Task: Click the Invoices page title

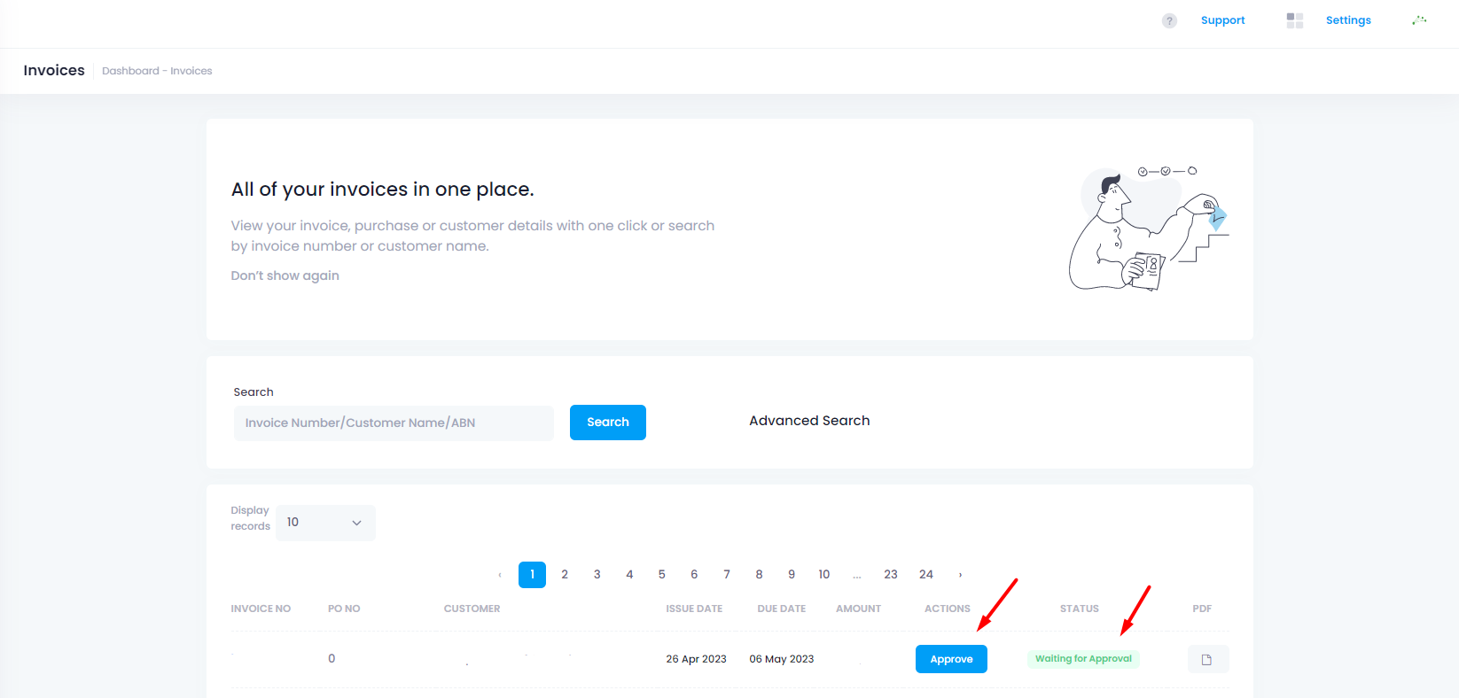Action: 54,71
